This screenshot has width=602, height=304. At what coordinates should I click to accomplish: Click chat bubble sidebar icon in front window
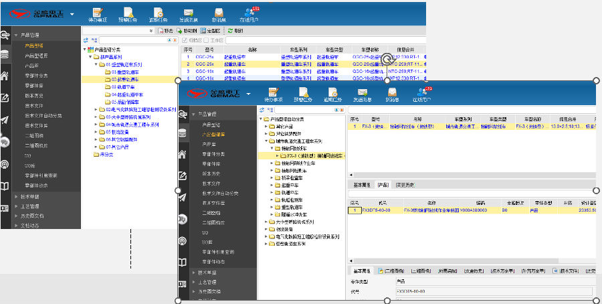point(183,219)
